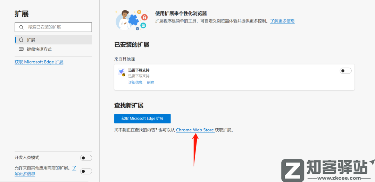Click the keyboard icon in sidebar
Image resolution: width=375 pixels, height=182 pixels.
[21, 49]
